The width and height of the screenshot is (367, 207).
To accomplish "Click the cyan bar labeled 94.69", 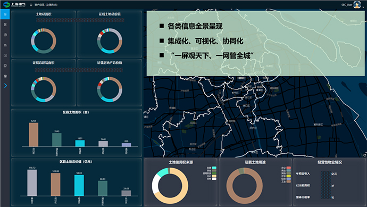I will click(x=79, y=185).
